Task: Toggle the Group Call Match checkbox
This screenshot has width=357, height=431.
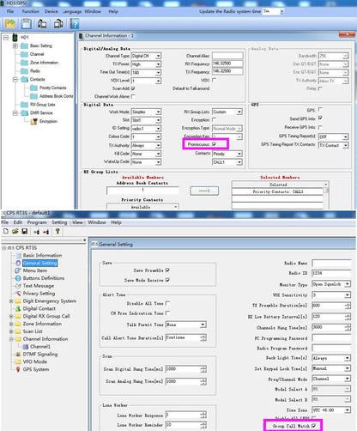Action: point(314,426)
